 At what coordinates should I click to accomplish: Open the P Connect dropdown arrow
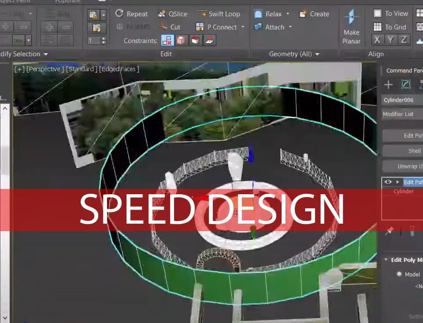[243, 27]
